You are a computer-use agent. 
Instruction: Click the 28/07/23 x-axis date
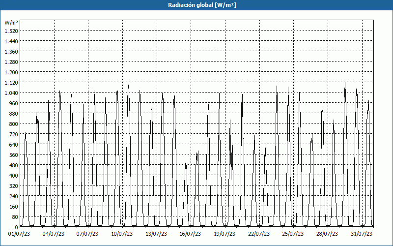(327, 234)
